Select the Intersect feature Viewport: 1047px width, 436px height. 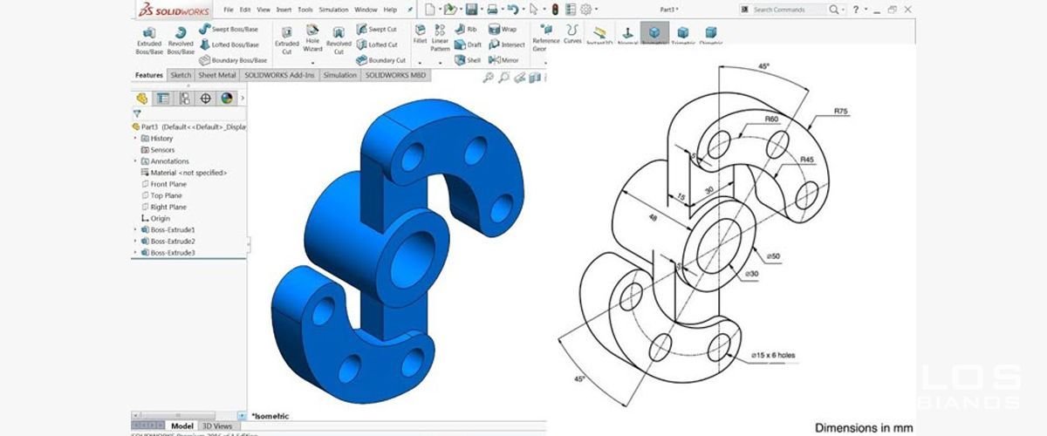pos(507,44)
